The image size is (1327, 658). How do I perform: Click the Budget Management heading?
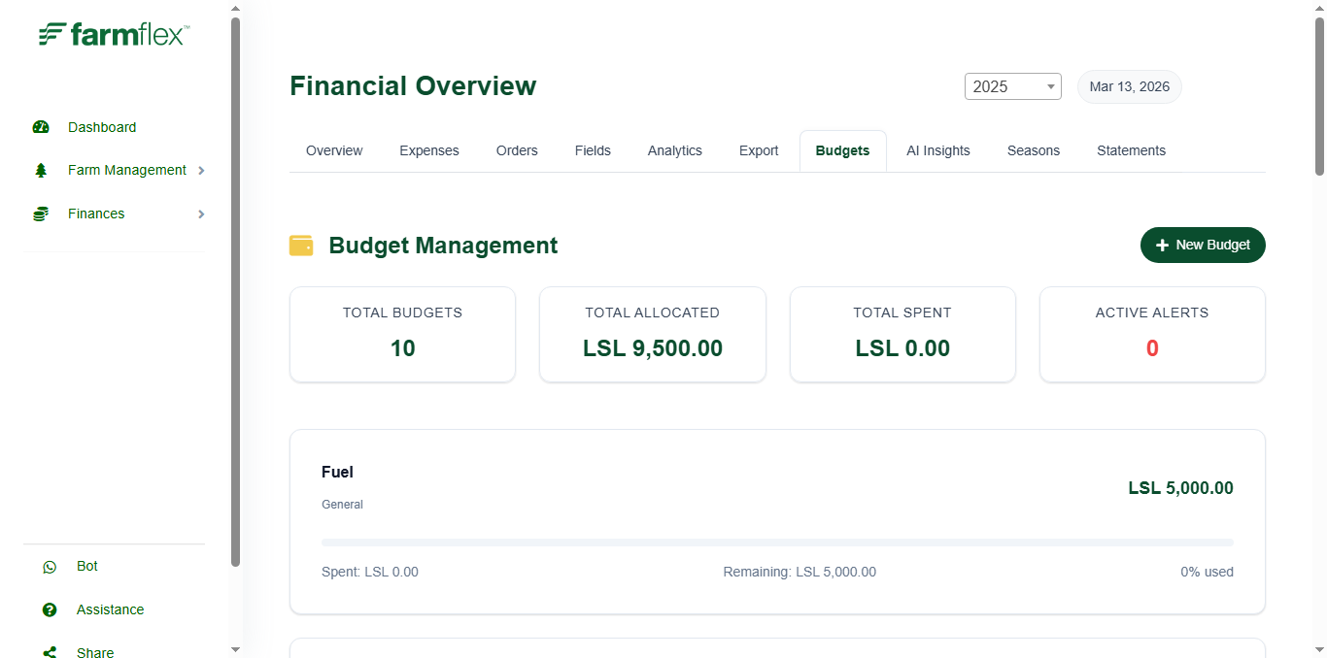pyautogui.click(x=443, y=246)
